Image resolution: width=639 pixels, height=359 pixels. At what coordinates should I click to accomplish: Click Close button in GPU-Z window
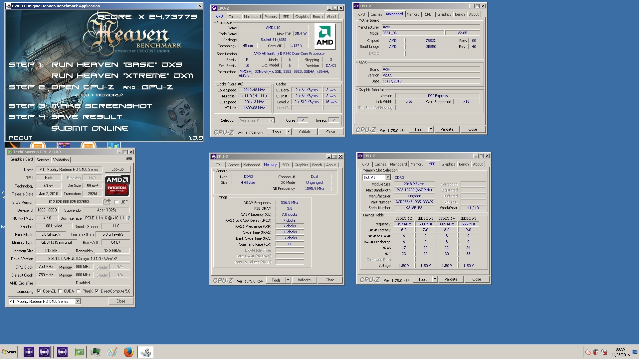coord(121,301)
